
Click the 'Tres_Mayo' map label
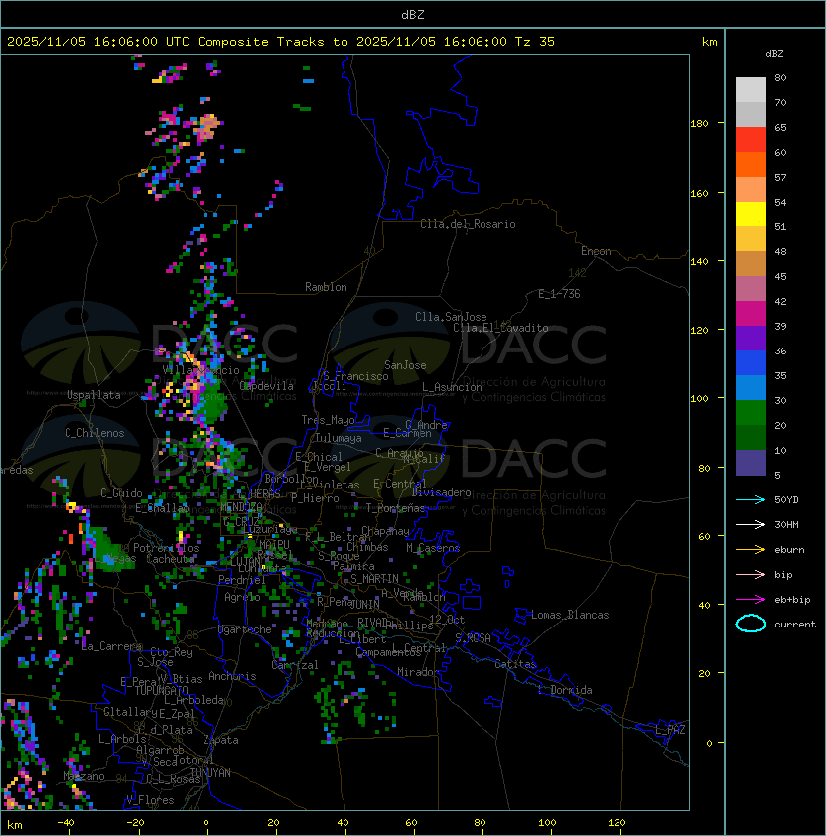(x=328, y=420)
